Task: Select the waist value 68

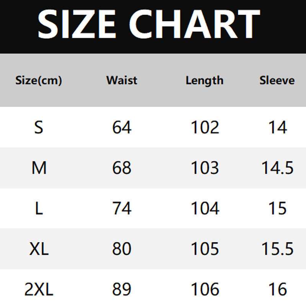Action: pyautogui.click(x=122, y=168)
